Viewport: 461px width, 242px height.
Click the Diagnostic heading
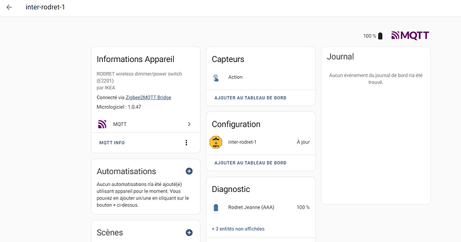tap(230, 189)
